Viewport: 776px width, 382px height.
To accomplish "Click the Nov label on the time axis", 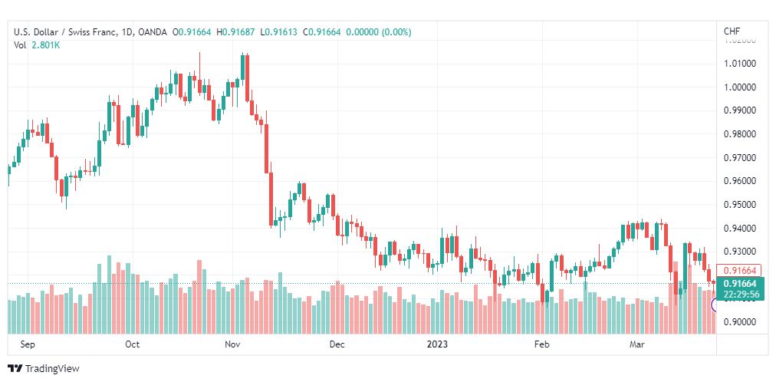I will pos(232,344).
